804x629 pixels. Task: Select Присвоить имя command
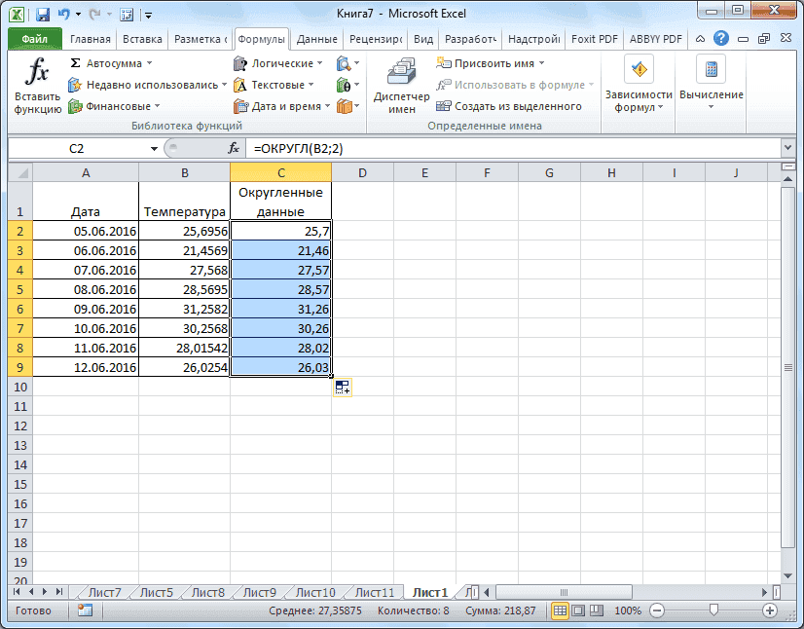coord(495,61)
